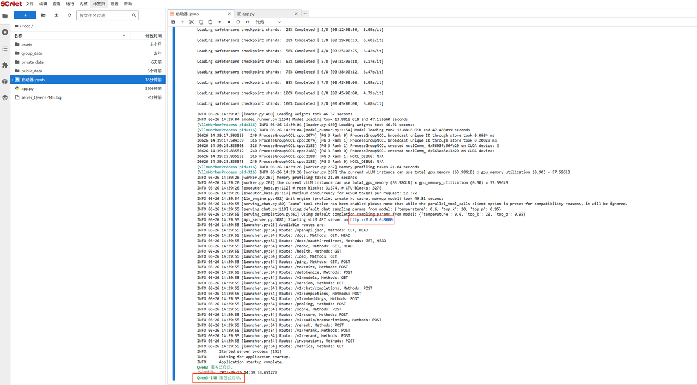Interrupt the kernel with stop button
The image size is (697, 385).
[229, 22]
